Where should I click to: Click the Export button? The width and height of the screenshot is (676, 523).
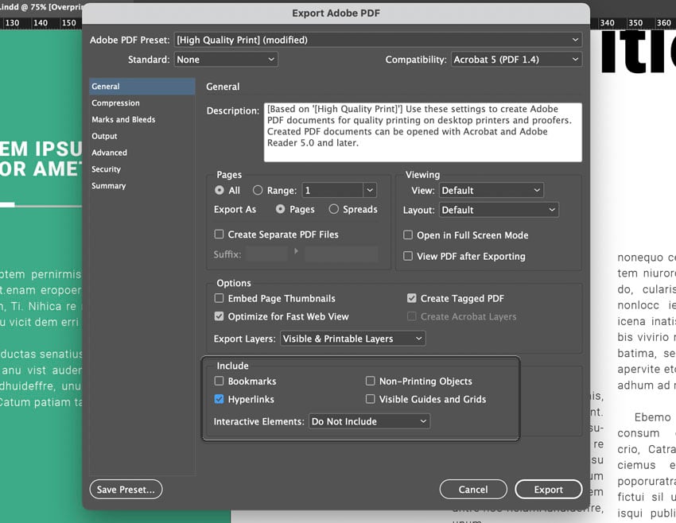(548, 489)
